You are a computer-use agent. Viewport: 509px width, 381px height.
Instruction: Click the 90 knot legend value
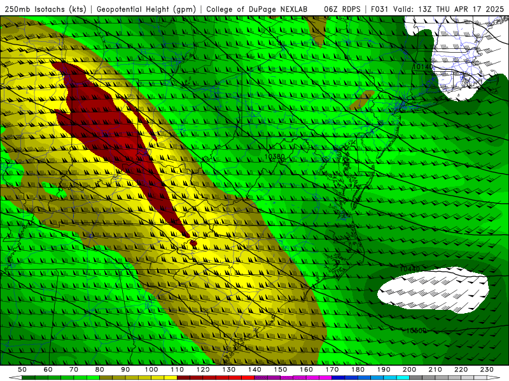click(125, 370)
